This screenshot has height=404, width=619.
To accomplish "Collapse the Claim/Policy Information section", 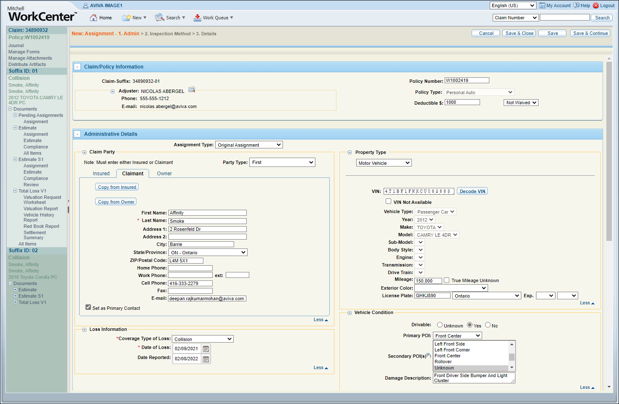I will click(x=77, y=67).
